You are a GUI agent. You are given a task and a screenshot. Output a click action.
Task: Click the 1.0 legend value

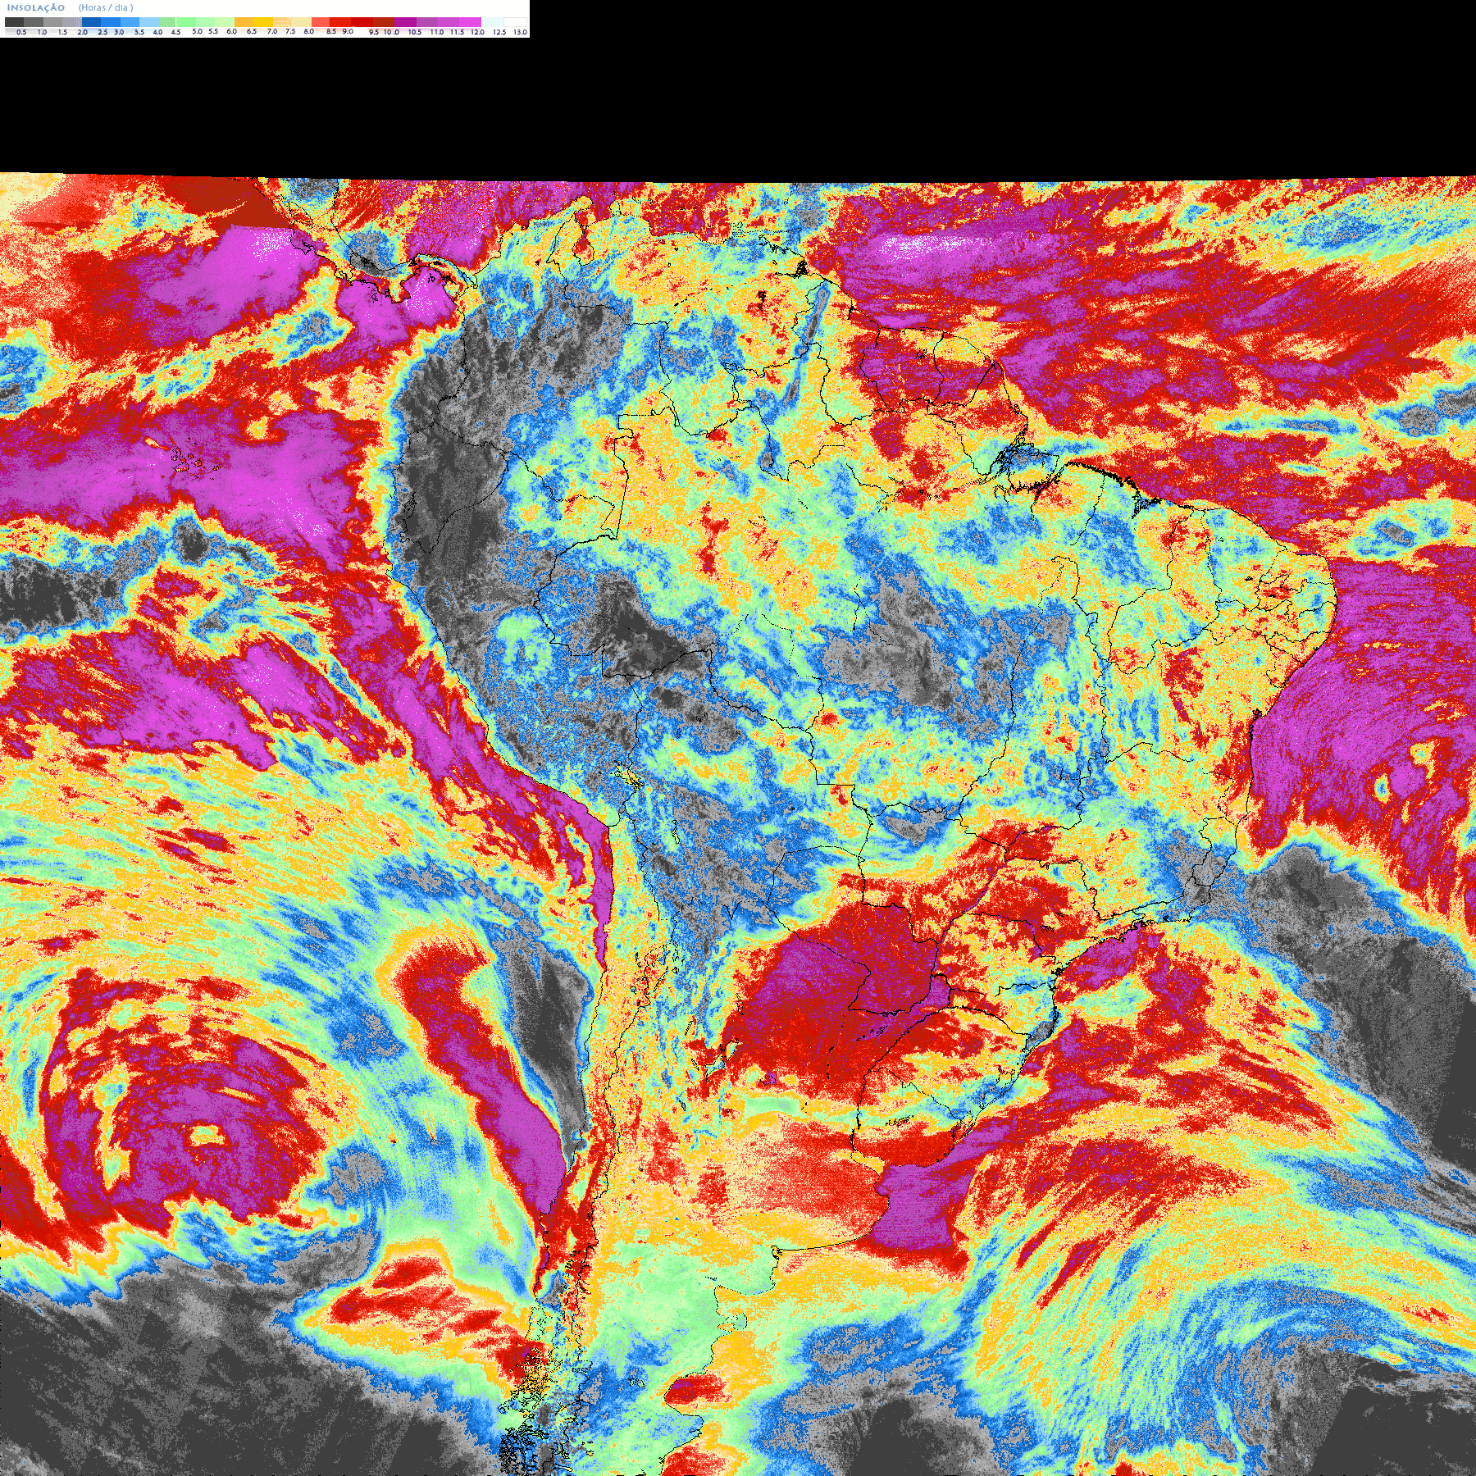(x=42, y=32)
